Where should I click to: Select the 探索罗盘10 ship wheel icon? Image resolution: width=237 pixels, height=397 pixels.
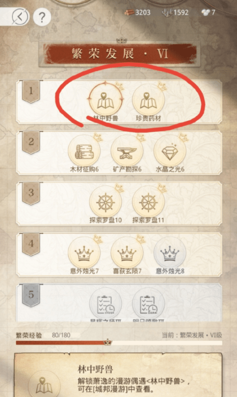tap(105, 202)
